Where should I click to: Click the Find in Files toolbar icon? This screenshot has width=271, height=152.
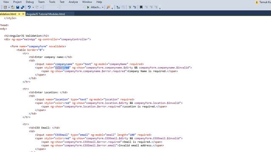108,7
